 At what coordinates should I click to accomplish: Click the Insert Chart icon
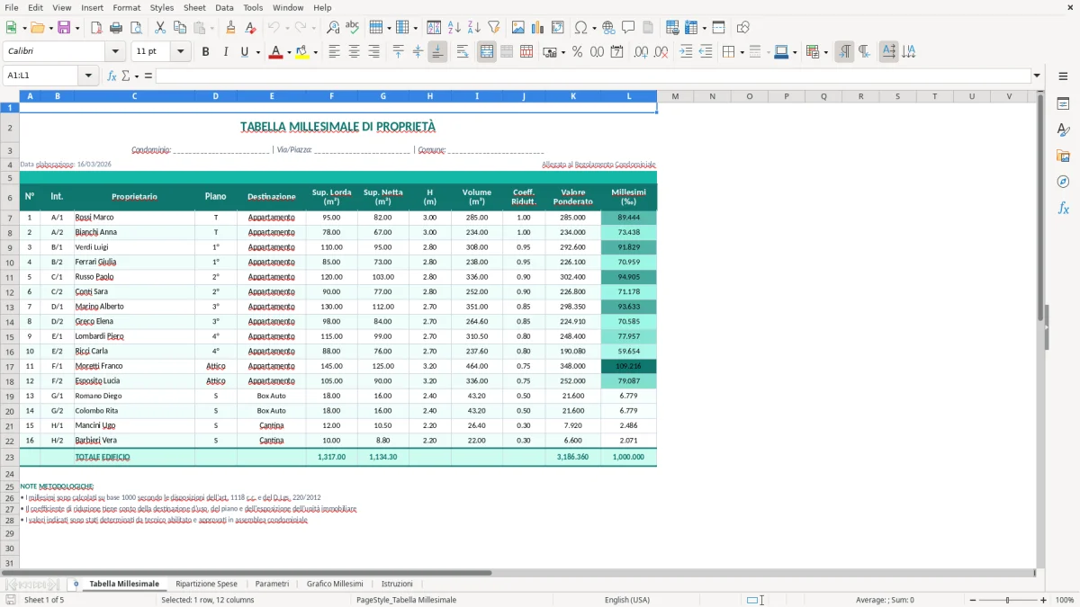coord(537,28)
